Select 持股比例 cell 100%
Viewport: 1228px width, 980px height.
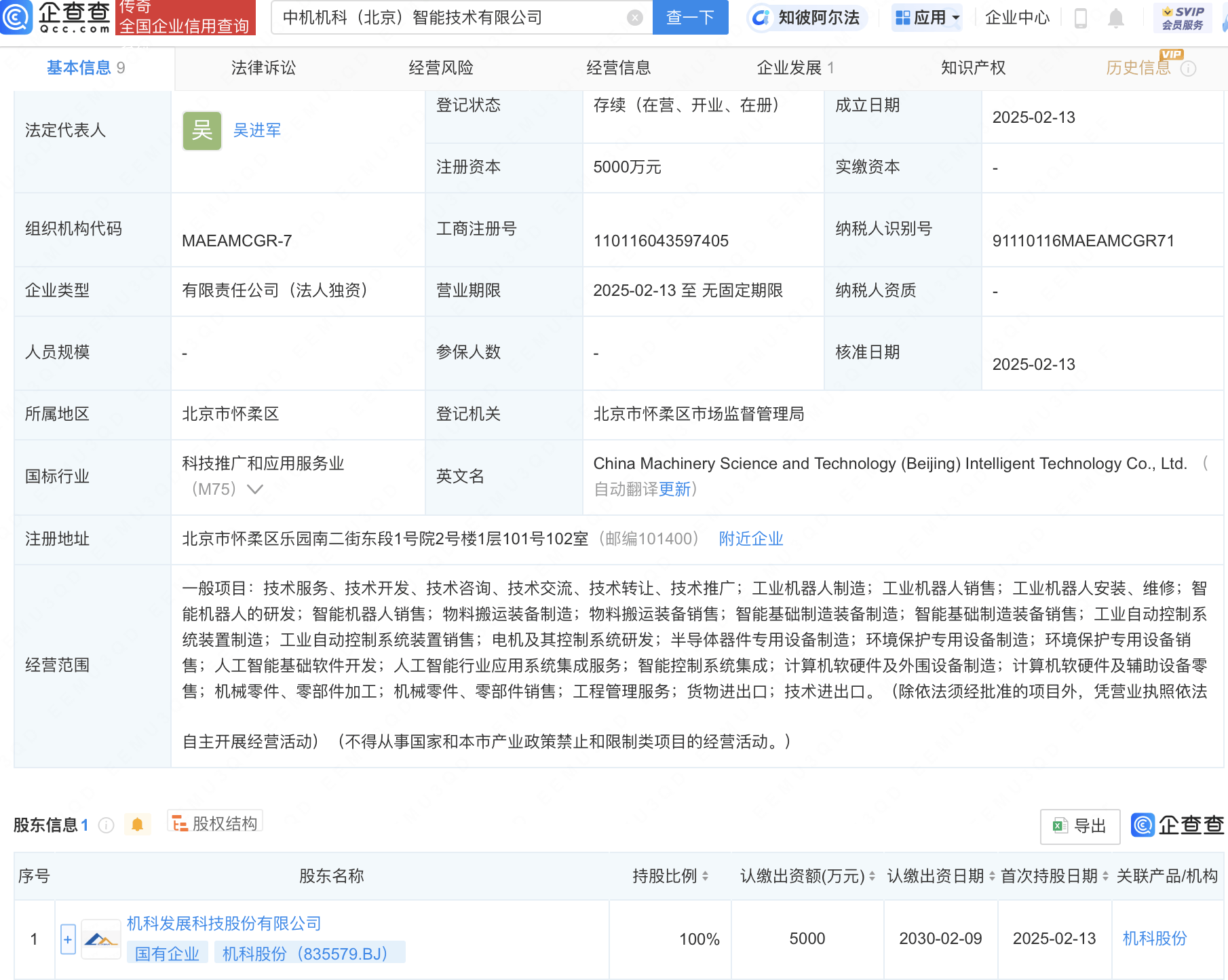pos(699,939)
